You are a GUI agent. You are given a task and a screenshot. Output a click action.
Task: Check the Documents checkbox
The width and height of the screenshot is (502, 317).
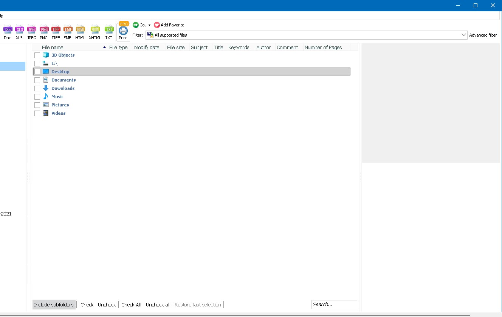click(x=37, y=80)
